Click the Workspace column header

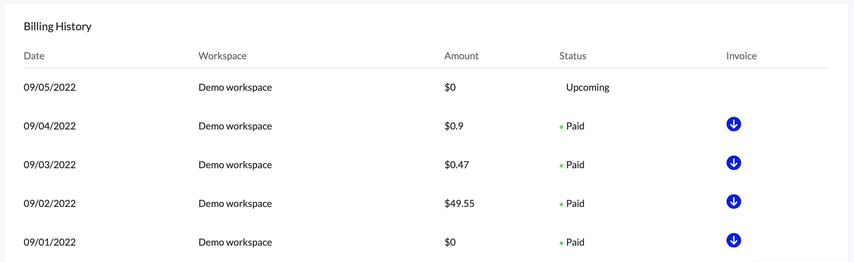click(x=222, y=56)
